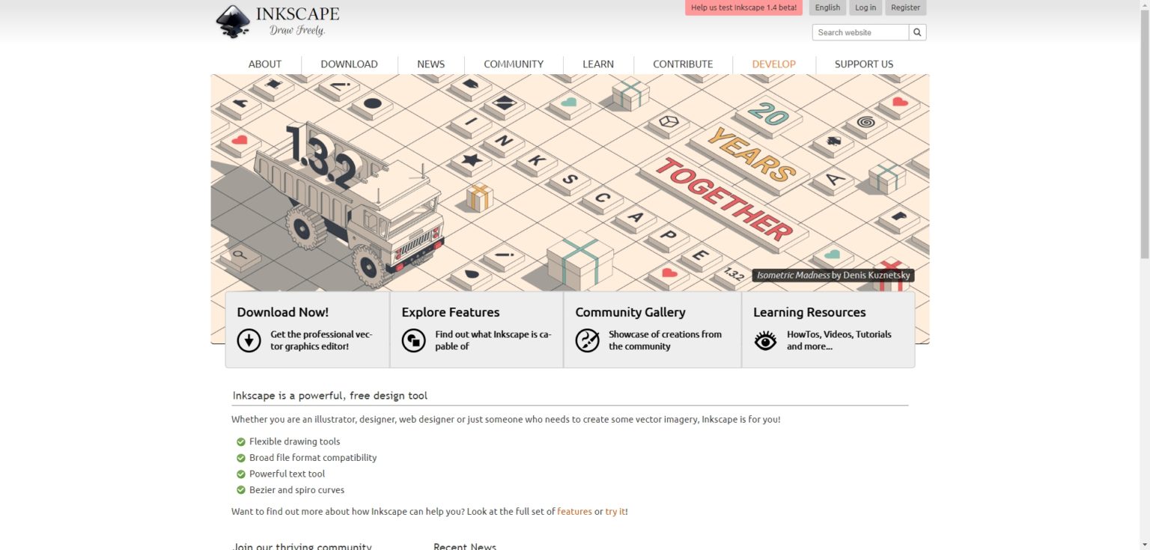Click the Community Gallery palette icon
This screenshot has width=1150, height=550.
(x=587, y=340)
